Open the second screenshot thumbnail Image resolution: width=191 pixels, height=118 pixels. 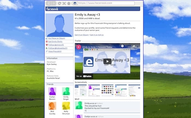(94, 90)
